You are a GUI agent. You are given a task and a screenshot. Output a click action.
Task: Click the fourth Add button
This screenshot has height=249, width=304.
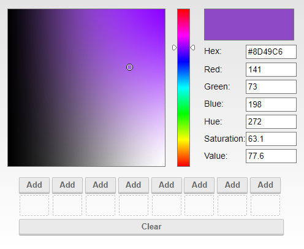[134, 185]
